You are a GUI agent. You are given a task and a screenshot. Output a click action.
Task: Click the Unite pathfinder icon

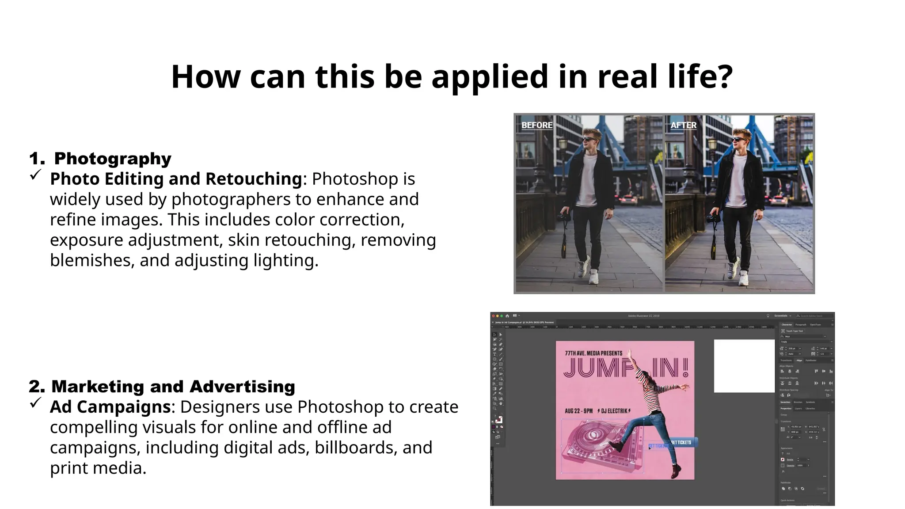point(783,488)
